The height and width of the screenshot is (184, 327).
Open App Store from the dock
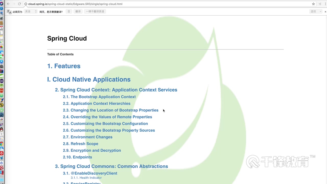pos(2,62)
